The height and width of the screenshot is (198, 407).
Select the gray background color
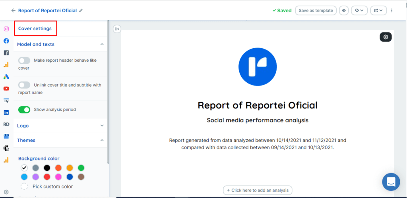(x=35, y=168)
